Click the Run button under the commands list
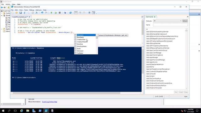This screenshot has width=201, height=113. point(176,92)
